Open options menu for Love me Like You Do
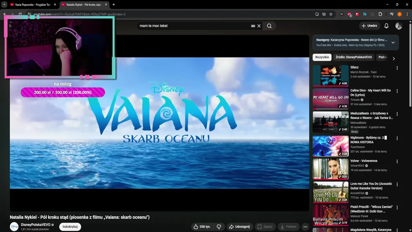The width and height of the screenshot is (412, 232). tap(397, 184)
